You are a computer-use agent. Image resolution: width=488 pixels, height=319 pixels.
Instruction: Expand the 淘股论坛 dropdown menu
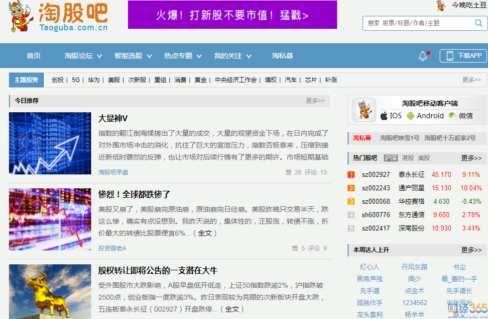pos(83,56)
